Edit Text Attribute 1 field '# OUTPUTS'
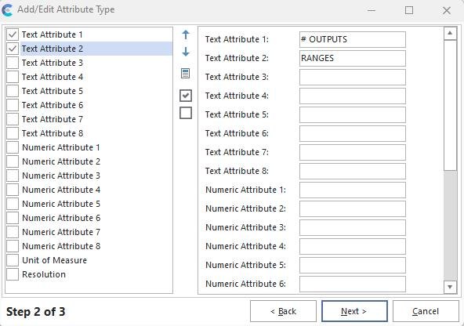The width and height of the screenshot is (464, 326). tap(353, 39)
